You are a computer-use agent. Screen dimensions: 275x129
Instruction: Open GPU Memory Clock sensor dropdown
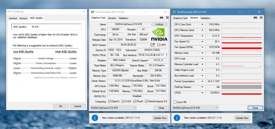[202, 30]
